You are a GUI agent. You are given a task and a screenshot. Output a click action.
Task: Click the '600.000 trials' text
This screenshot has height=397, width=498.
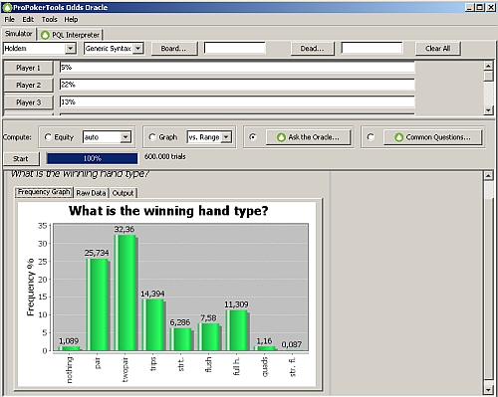(165, 157)
